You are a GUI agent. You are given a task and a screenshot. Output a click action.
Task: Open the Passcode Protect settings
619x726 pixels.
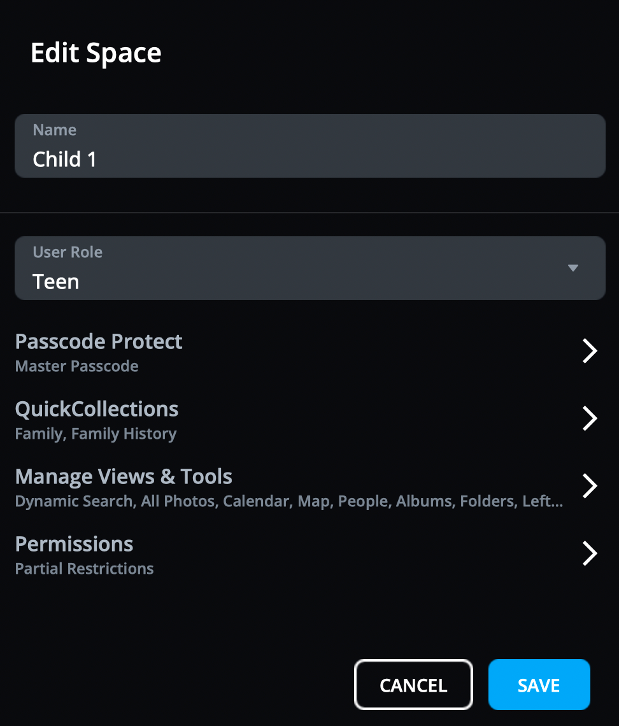coord(99,342)
